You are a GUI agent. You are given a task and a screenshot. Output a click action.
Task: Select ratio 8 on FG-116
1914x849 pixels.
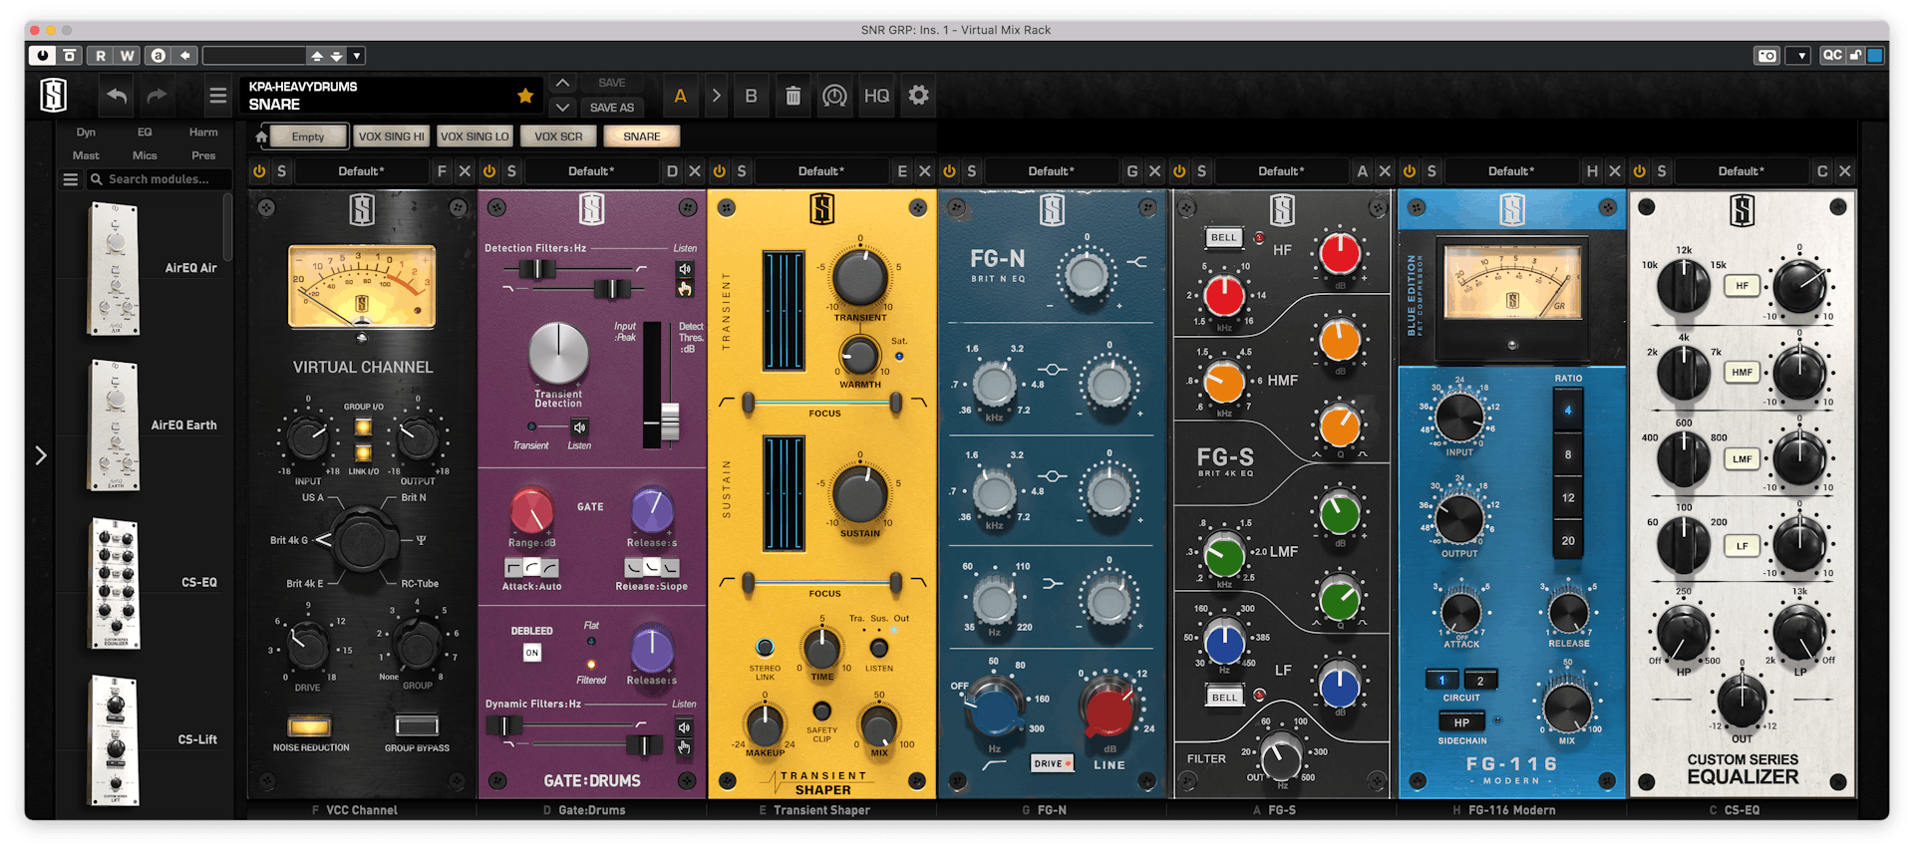pyautogui.click(x=1568, y=454)
